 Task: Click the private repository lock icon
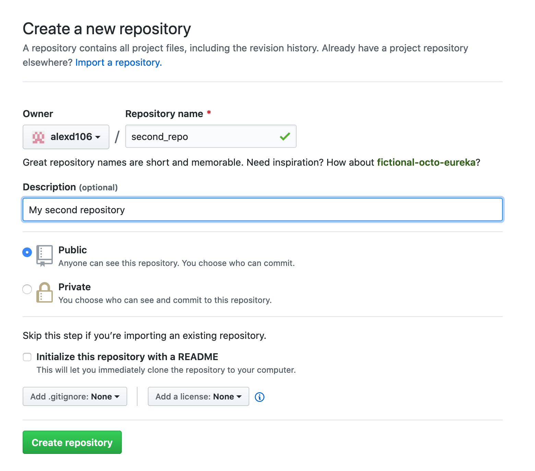coord(45,293)
